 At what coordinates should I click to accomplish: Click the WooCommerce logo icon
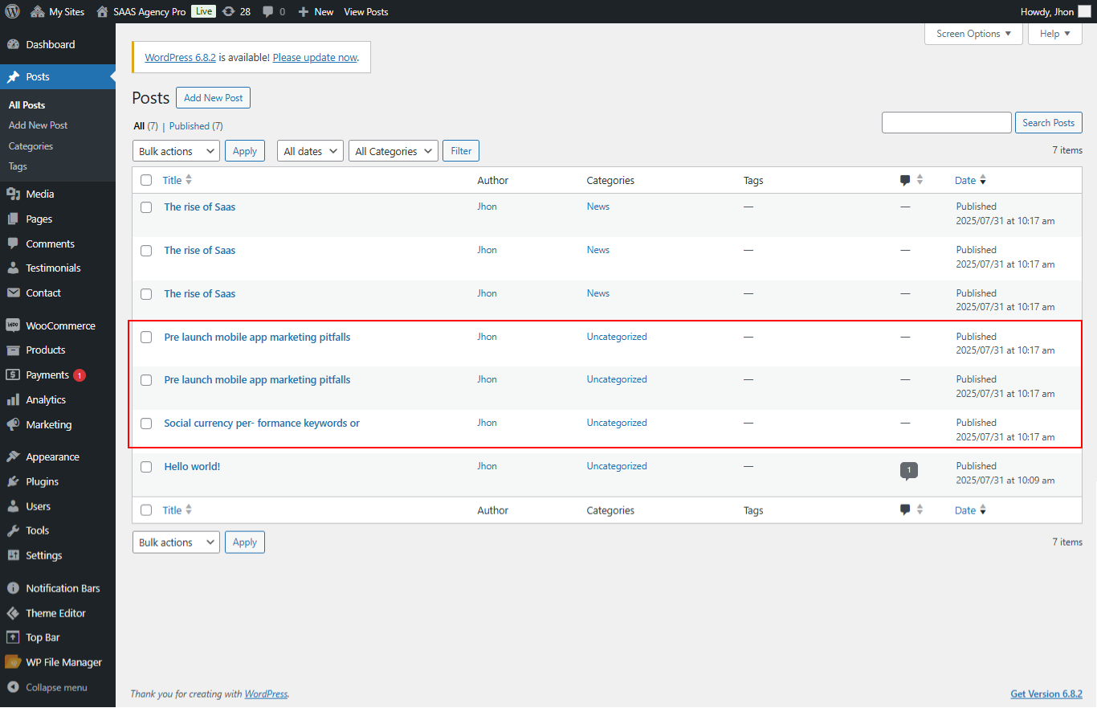13,325
